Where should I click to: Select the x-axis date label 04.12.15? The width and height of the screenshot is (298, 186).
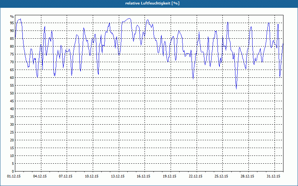(x=40, y=176)
